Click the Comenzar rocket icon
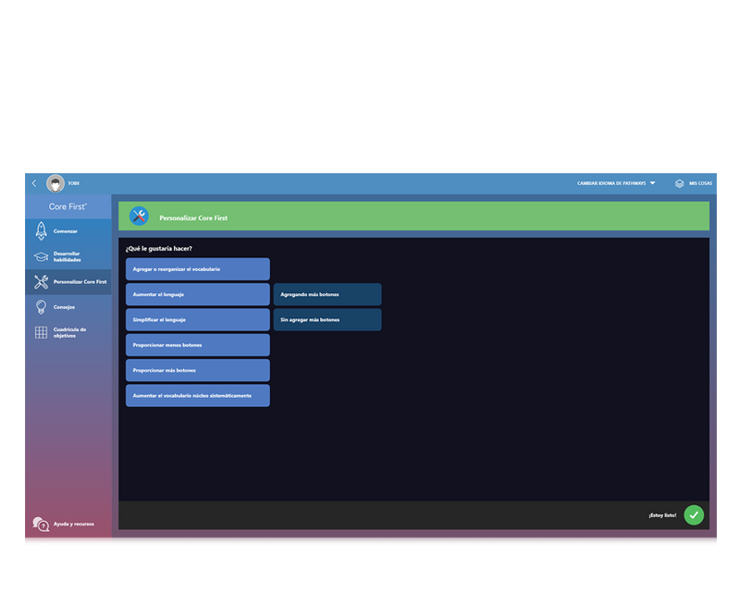This screenshot has height=606, width=740. [41, 231]
